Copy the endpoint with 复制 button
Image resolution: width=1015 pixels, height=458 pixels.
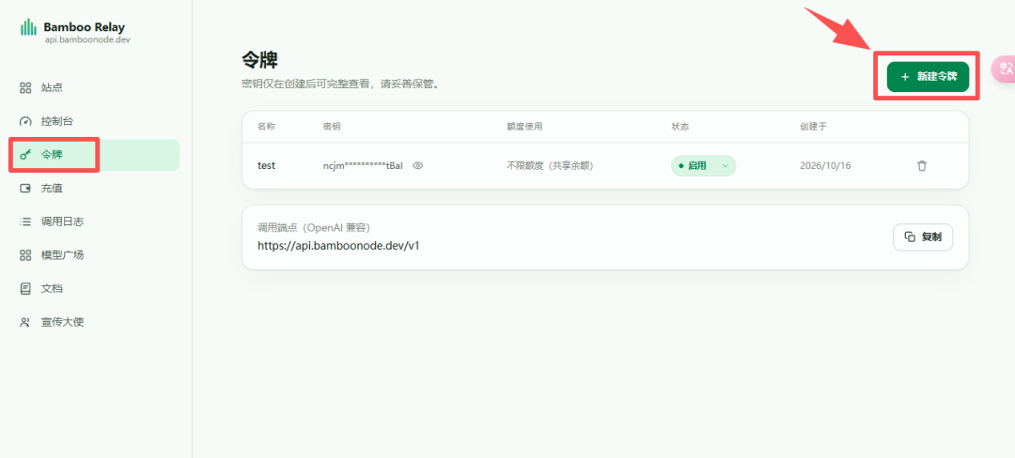tap(923, 237)
